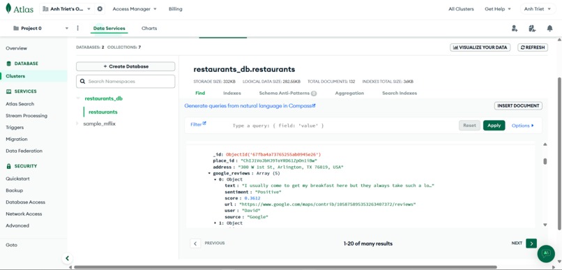Open the notifications bell icon
This screenshot has height=270, width=562.
[550, 29]
